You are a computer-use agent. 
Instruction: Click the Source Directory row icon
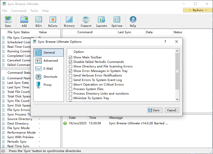click(x=3, y=119)
